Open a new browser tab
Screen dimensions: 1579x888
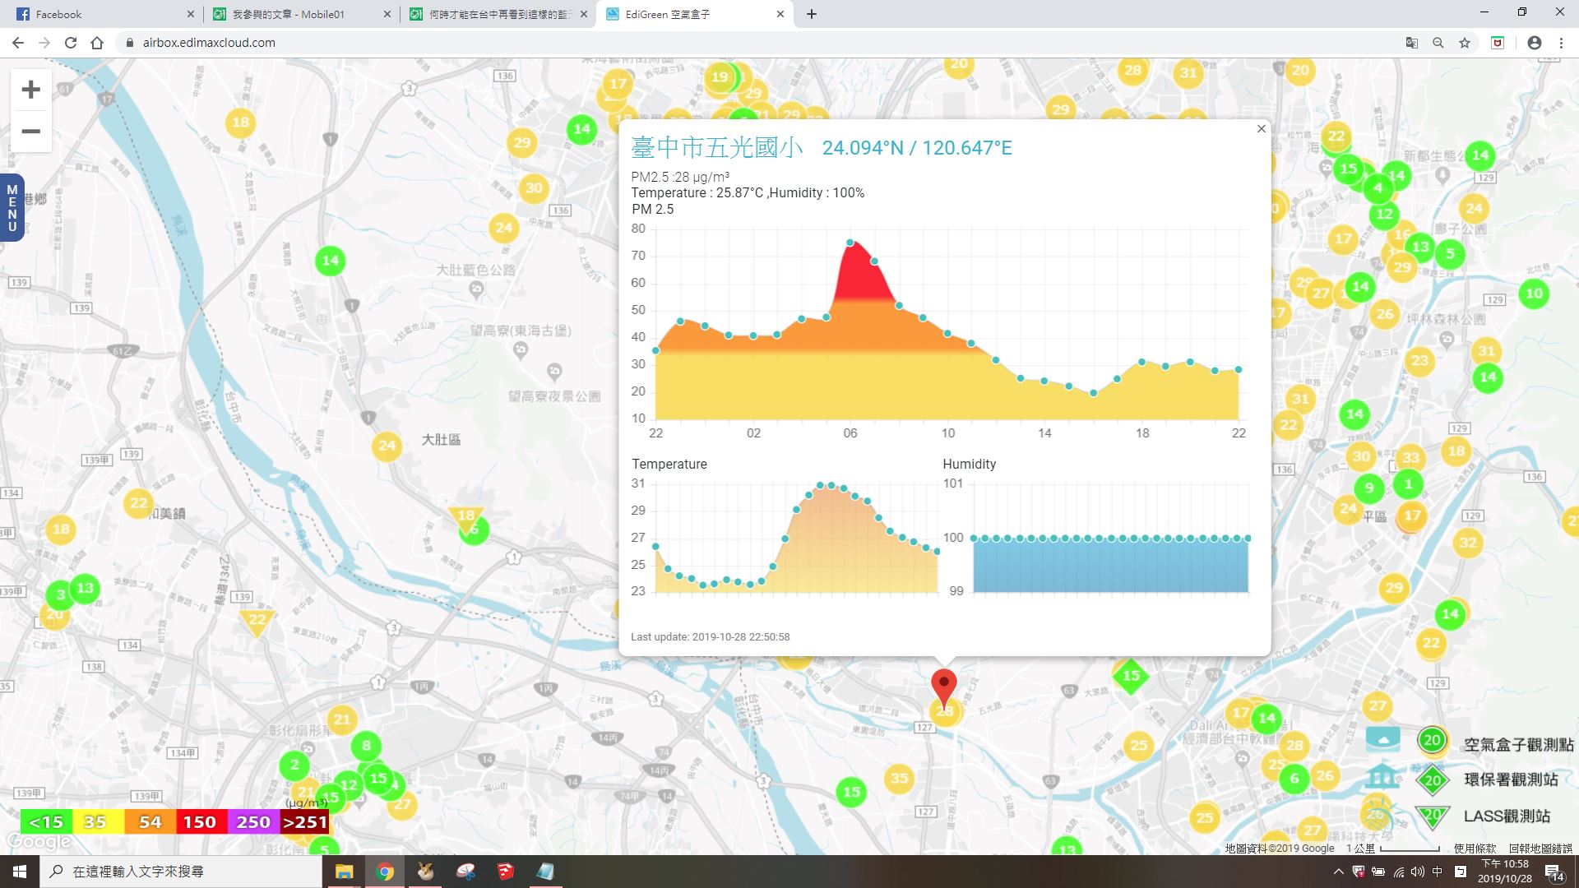click(x=812, y=14)
